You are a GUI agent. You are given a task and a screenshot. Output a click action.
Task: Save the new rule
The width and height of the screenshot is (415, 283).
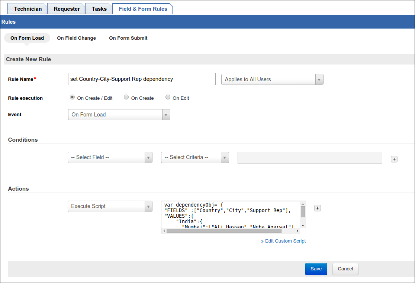[x=316, y=269]
